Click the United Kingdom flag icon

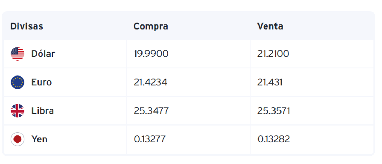17,111
